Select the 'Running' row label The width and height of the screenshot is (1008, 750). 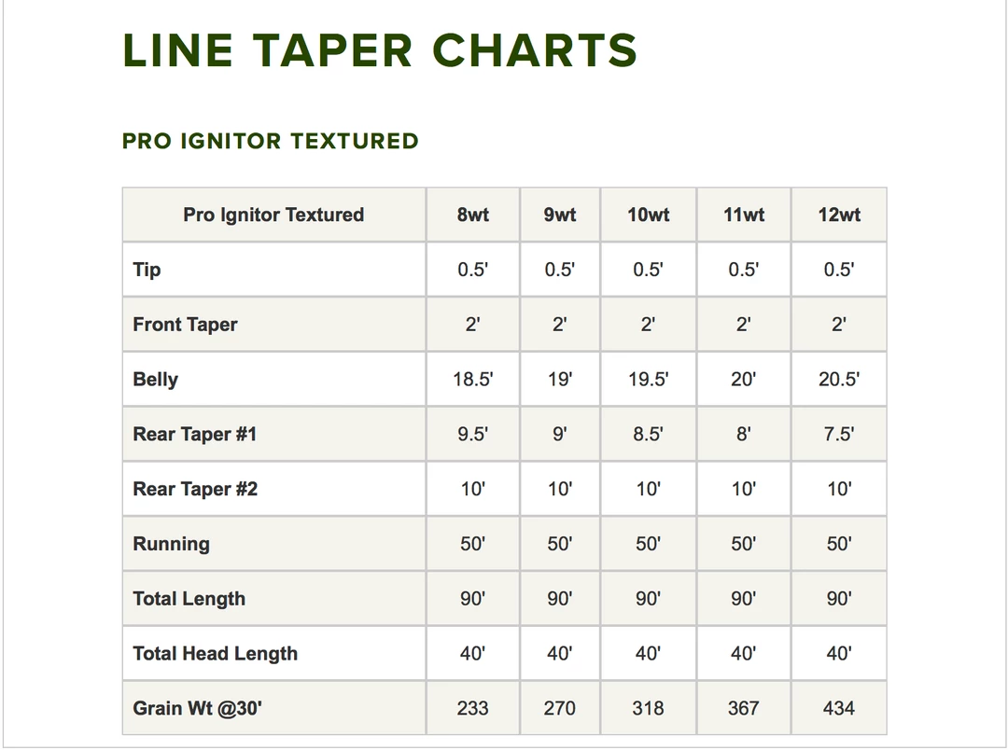(x=171, y=544)
